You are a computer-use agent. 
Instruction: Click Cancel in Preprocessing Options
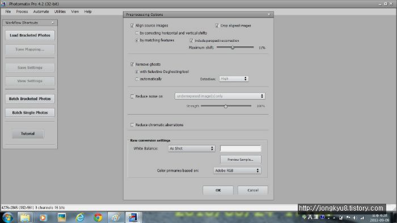tap(253, 190)
